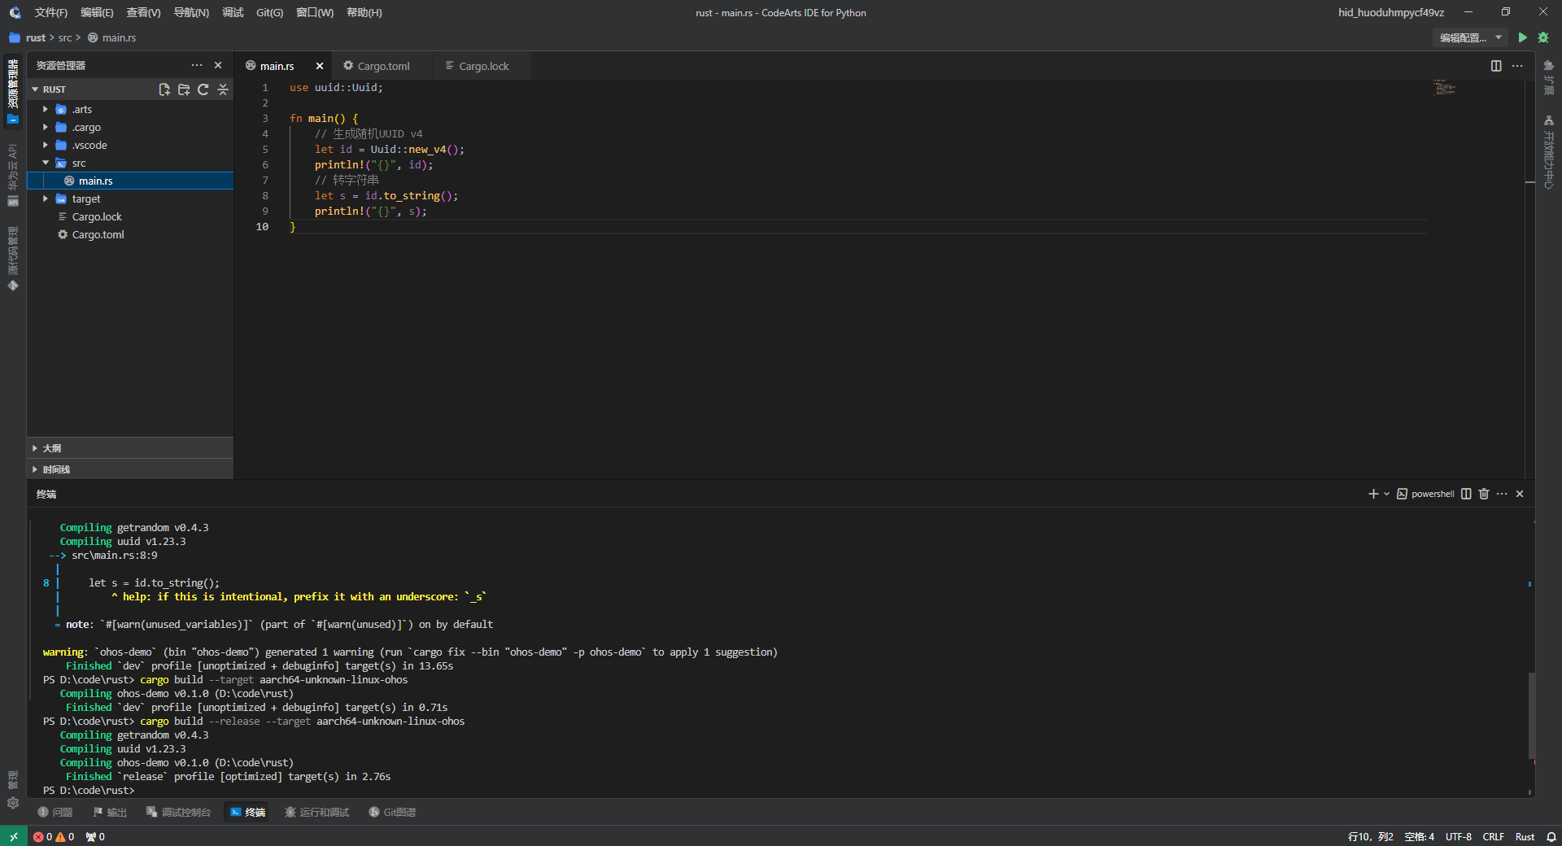Change UTF-8 encoding in status bar
The width and height of the screenshot is (1562, 846).
tap(1458, 836)
